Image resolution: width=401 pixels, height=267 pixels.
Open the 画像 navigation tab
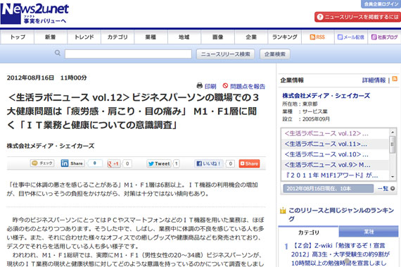pos(217,37)
